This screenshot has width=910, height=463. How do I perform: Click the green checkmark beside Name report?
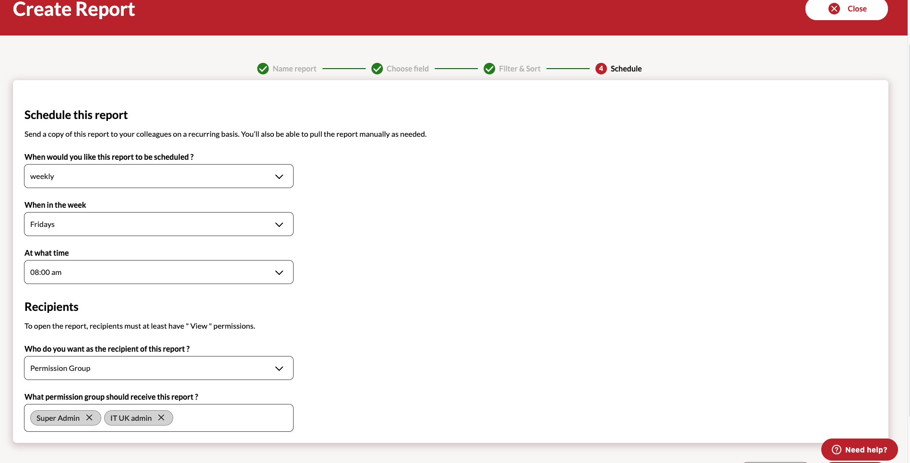(263, 69)
